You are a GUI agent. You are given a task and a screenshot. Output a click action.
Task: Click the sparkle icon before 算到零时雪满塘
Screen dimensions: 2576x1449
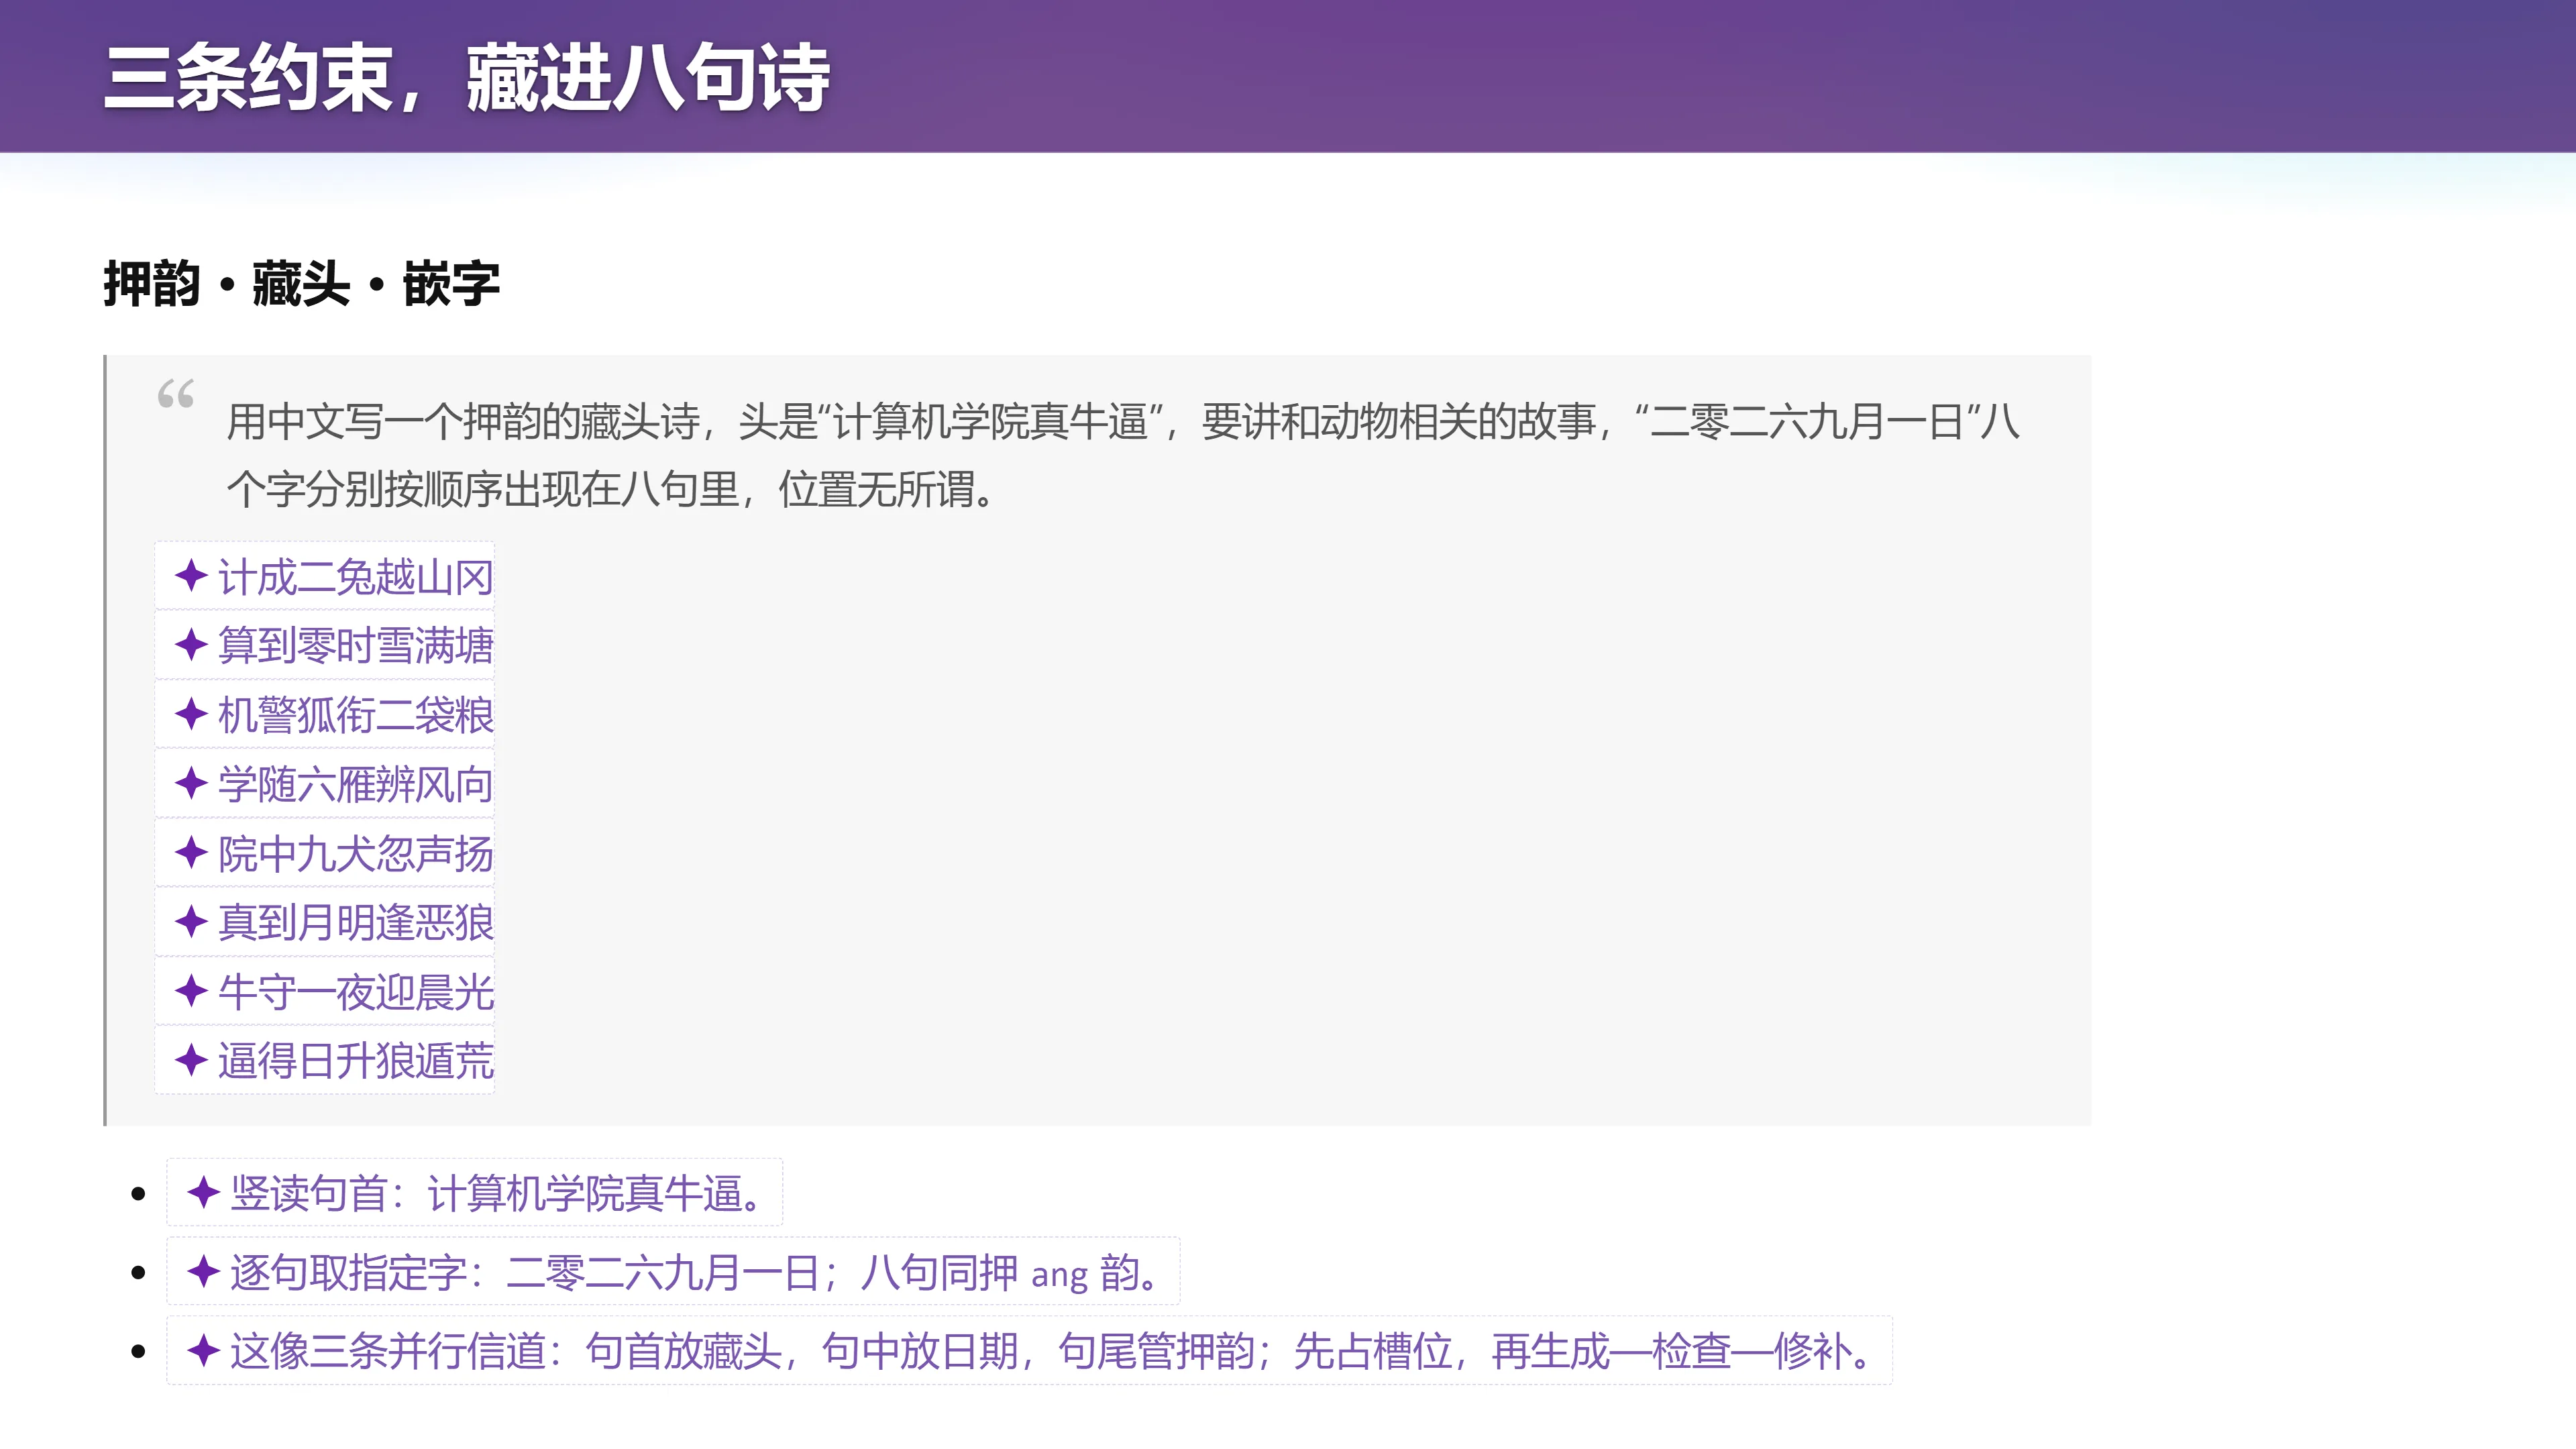click(191, 644)
